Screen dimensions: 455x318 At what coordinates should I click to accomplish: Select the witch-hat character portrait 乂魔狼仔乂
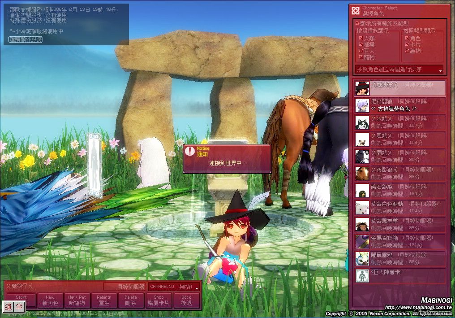point(362,88)
